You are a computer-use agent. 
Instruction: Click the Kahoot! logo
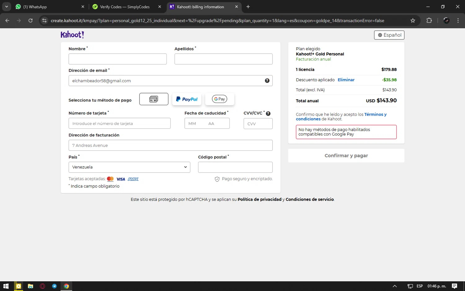(72, 35)
